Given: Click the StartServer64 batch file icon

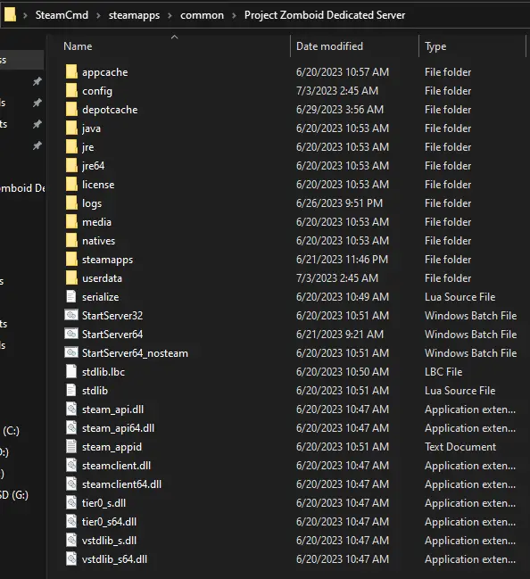Looking at the screenshot, I should (x=71, y=335).
